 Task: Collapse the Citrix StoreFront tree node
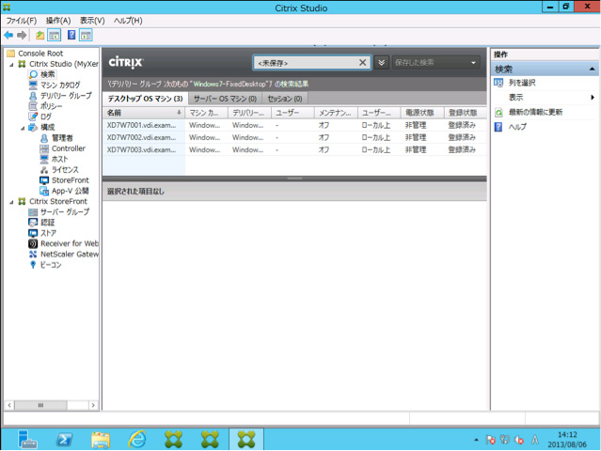tap(11, 202)
